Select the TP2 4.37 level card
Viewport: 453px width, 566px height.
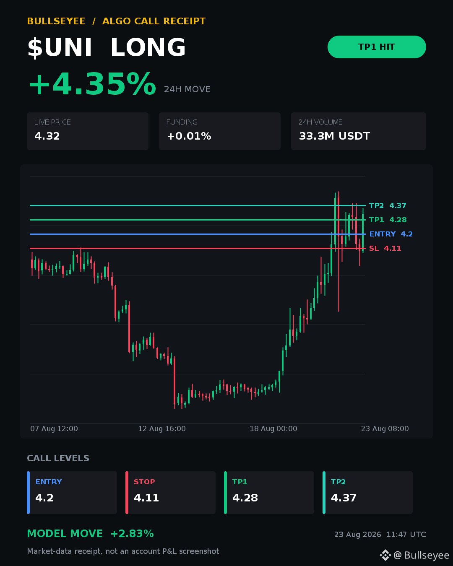pyautogui.click(x=367, y=493)
